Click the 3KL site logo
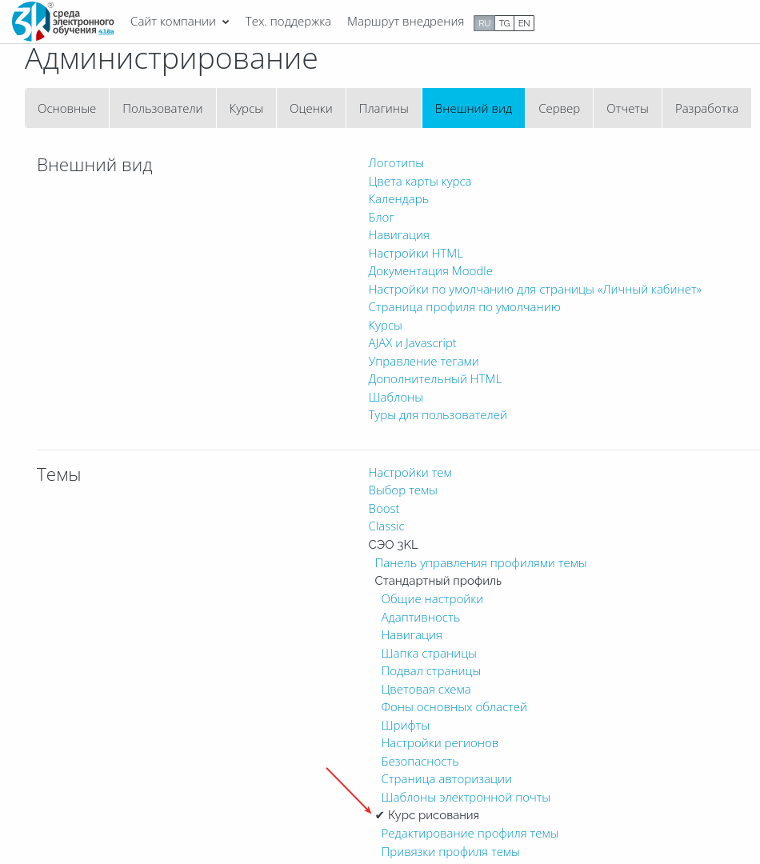This screenshot has width=760, height=864. coord(63,22)
